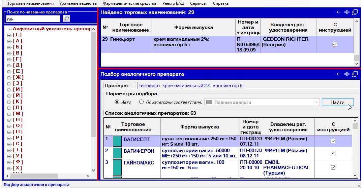Click Форма выпуска header in analog list

(x=200, y=127)
